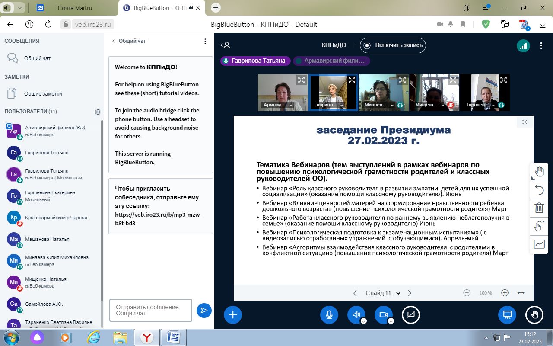Click the raise hand button
The image size is (553, 346).
(534, 315)
